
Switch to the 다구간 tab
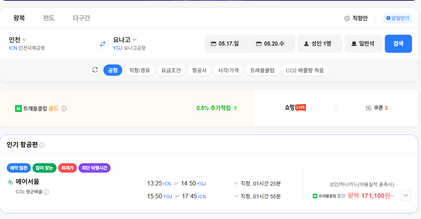(x=81, y=17)
